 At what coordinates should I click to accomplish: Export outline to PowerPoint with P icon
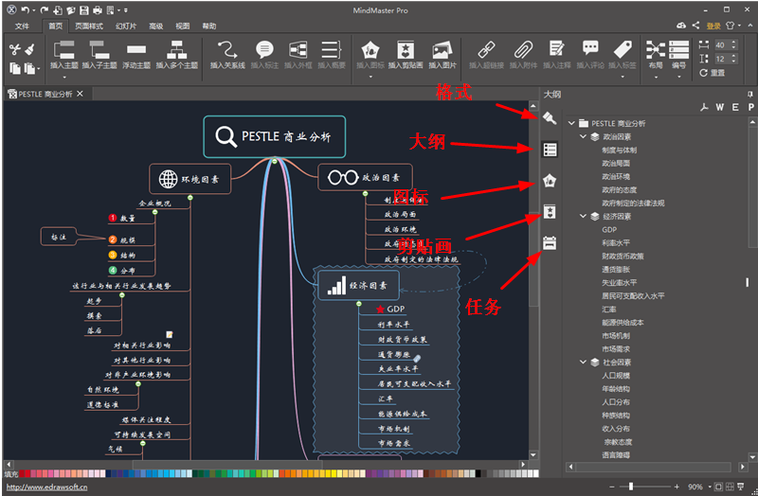click(x=750, y=107)
